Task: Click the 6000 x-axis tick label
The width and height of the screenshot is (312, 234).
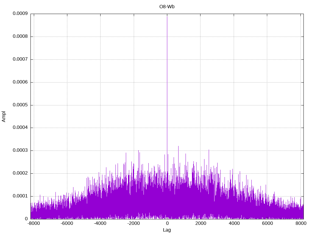Action: (x=267, y=223)
